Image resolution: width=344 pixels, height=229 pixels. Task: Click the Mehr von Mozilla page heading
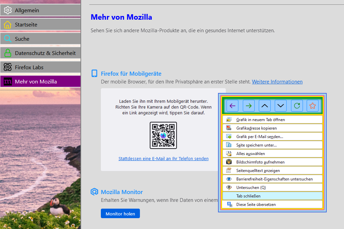click(121, 17)
